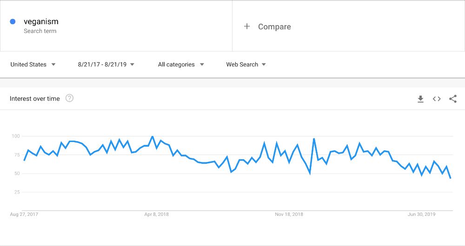Click the Jun 30, 2019 axis label
465x246 pixels.
point(421,214)
